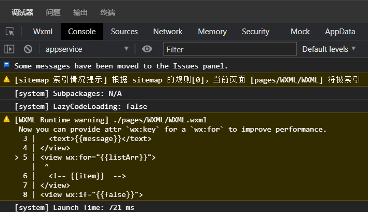Open the Security panel tab
Screen dimensions: 368x212
[x=255, y=32]
